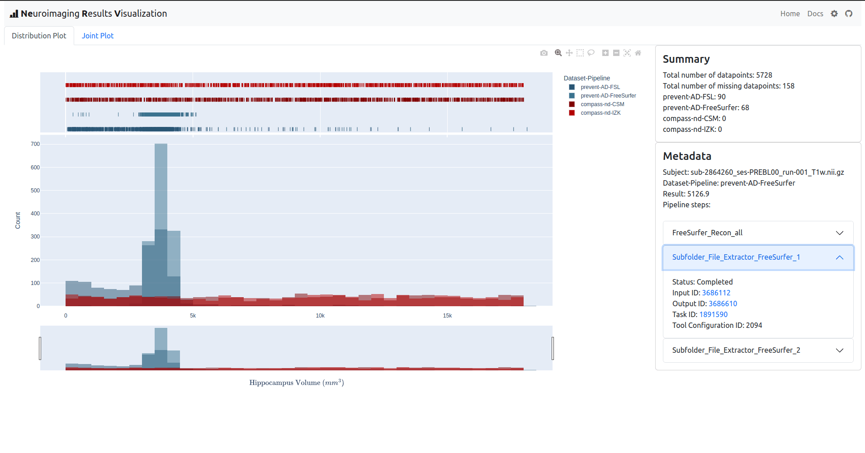Expand the FreeSurfer_Recon_all step
The width and height of the screenshot is (865, 453).
[x=758, y=233]
